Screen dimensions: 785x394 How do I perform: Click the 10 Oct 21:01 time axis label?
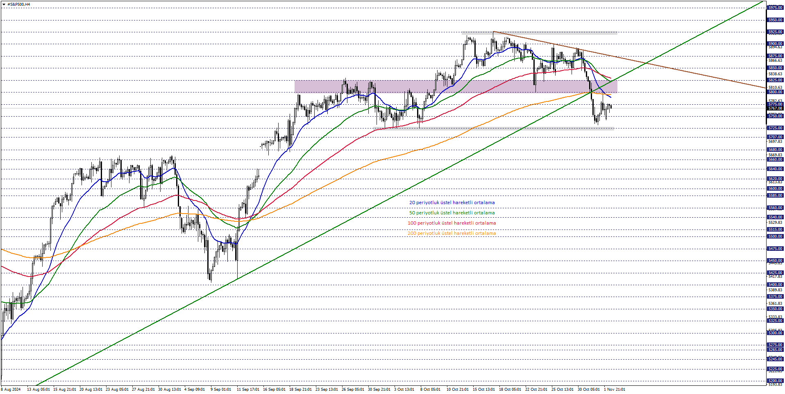click(x=458, y=389)
